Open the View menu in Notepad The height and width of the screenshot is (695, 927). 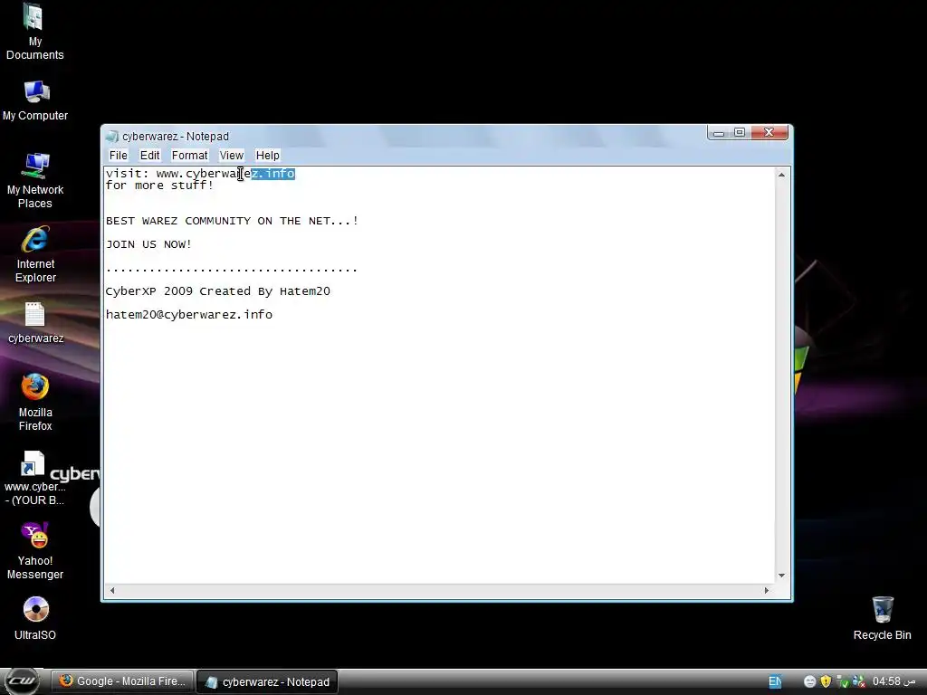pos(231,156)
